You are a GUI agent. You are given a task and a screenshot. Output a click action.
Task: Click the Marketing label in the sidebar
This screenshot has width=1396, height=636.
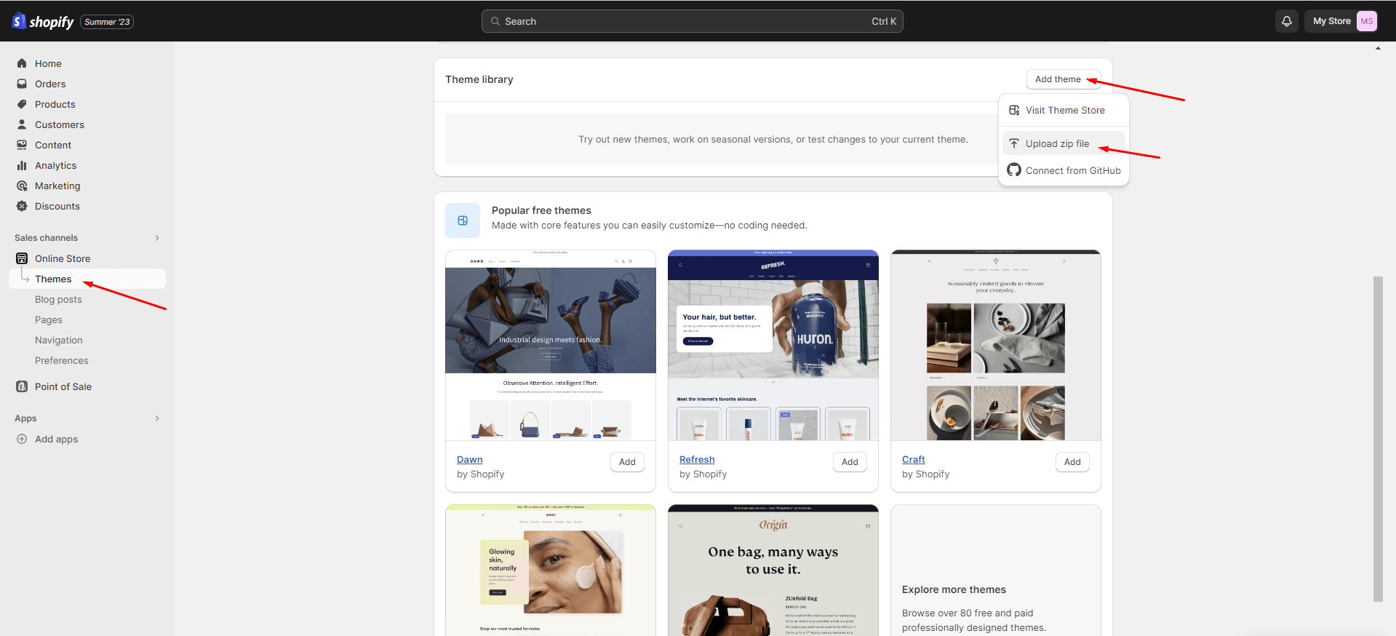[57, 186]
